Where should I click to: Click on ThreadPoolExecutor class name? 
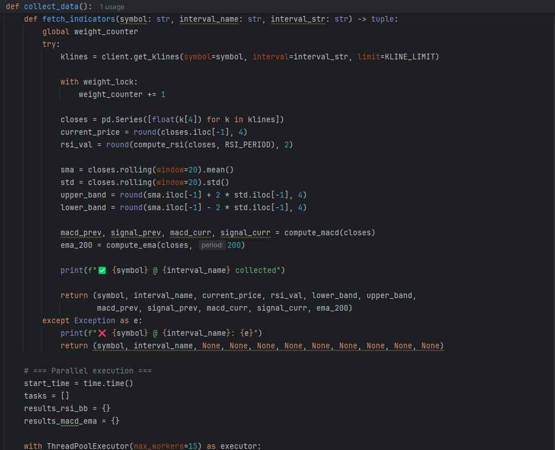(88, 445)
